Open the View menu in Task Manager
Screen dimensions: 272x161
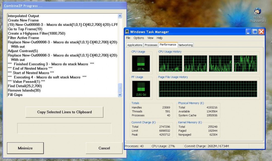(150, 38)
